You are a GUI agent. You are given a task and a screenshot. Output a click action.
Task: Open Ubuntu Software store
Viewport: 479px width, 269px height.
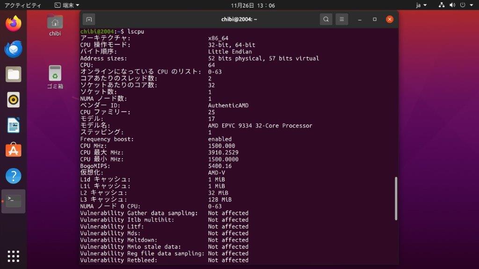(14, 150)
